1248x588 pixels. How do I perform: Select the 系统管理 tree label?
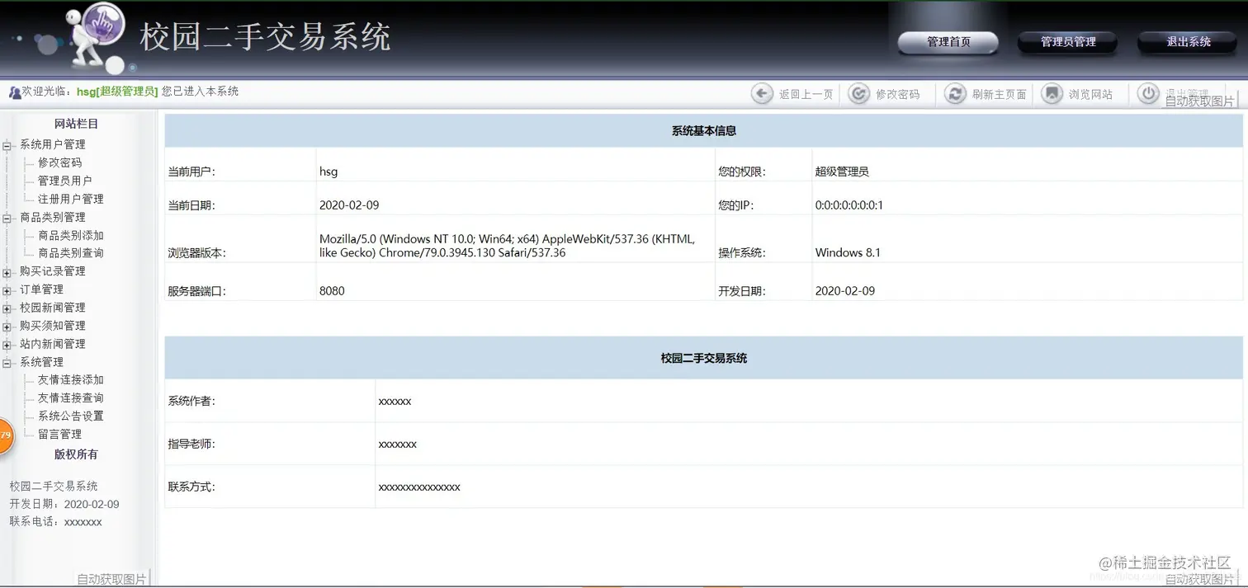(41, 362)
